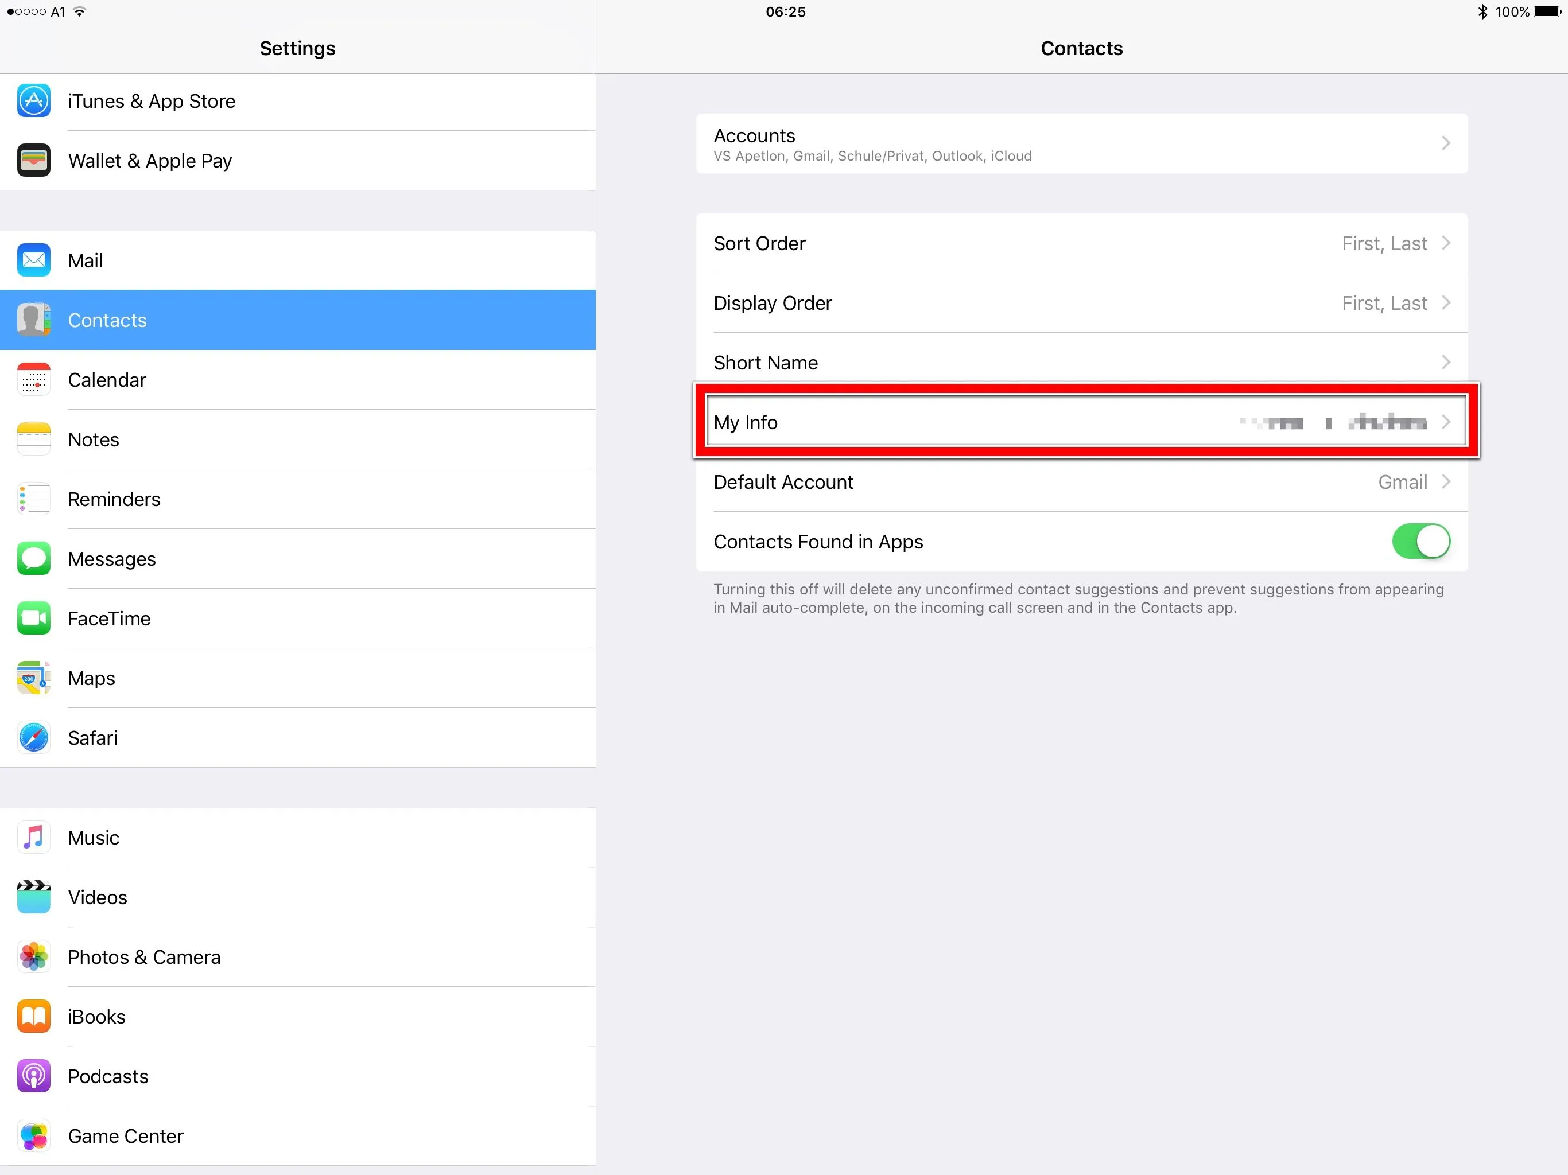Viewport: 1568px width, 1175px height.
Task: Open Notes settings entry
Action: (x=94, y=439)
